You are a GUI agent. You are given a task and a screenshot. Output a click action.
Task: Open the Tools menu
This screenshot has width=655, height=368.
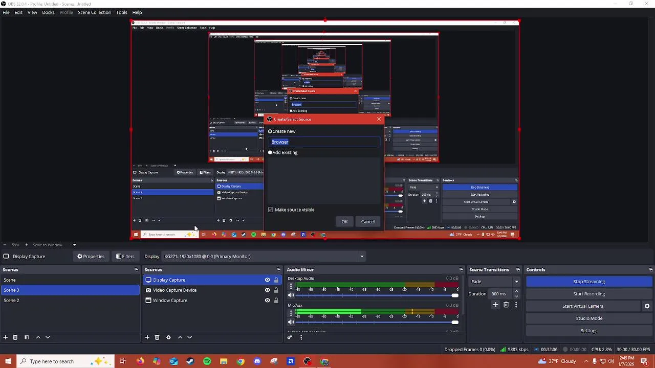(x=121, y=12)
